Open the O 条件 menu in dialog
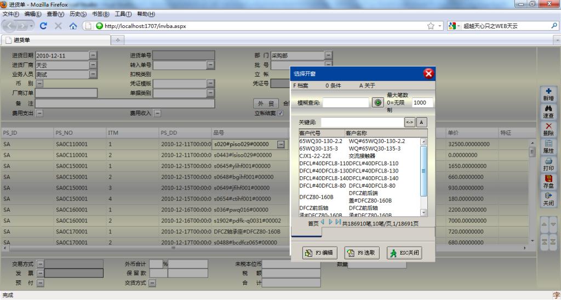Viewport: 561px width, 300px height. pos(333,86)
